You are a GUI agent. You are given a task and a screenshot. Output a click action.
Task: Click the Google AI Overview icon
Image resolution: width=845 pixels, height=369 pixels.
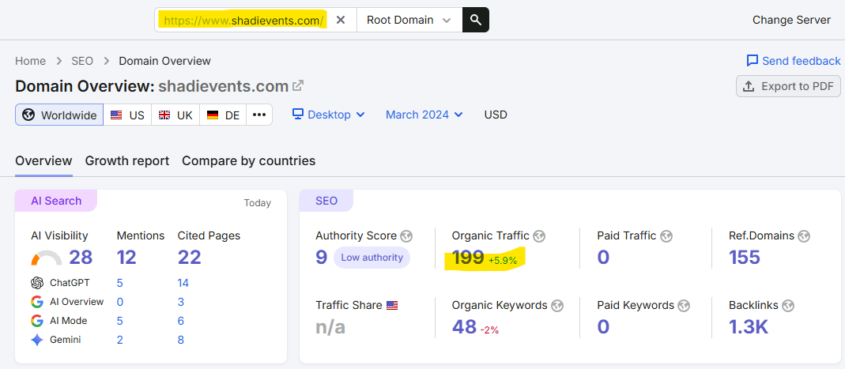click(x=37, y=302)
